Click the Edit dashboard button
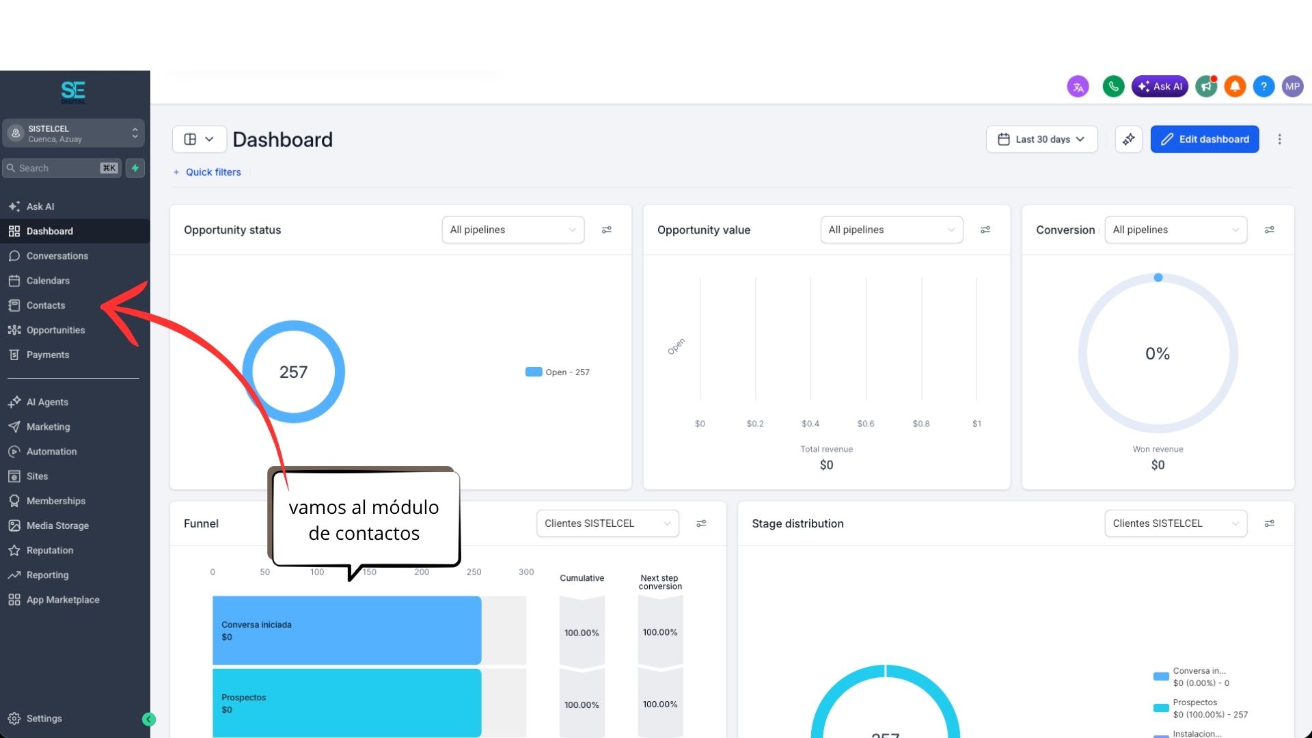The height and width of the screenshot is (738, 1312). (x=1205, y=139)
